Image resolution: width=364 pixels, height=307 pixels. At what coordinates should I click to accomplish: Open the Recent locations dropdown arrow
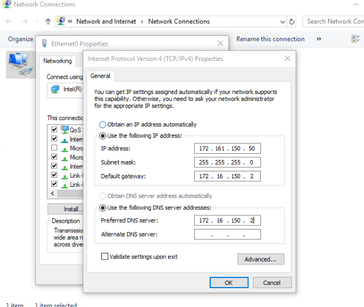point(36,22)
